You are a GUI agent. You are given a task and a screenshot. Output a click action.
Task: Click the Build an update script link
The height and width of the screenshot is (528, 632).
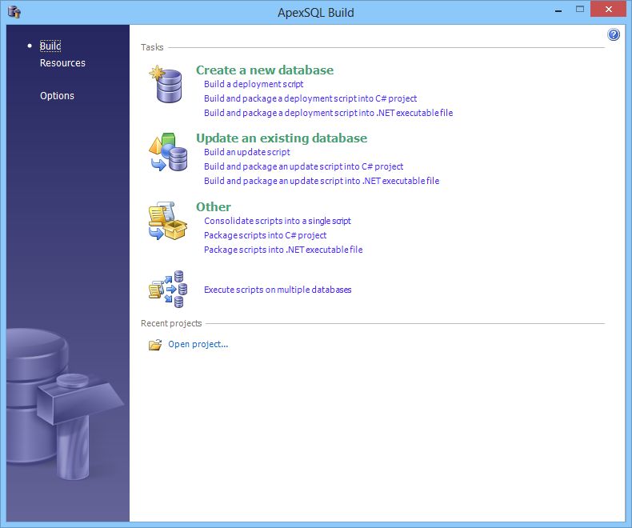coord(246,152)
